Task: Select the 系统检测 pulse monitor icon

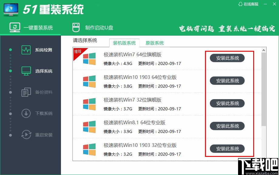Action: [x=26, y=50]
